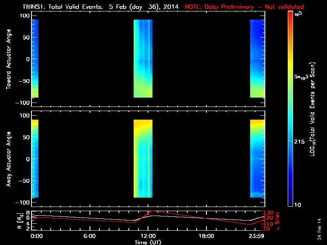The height and width of the screenshot is (245, 327).
Task: Click the 'Time (UT)' axis title
Action: click(x=148, y=242)
